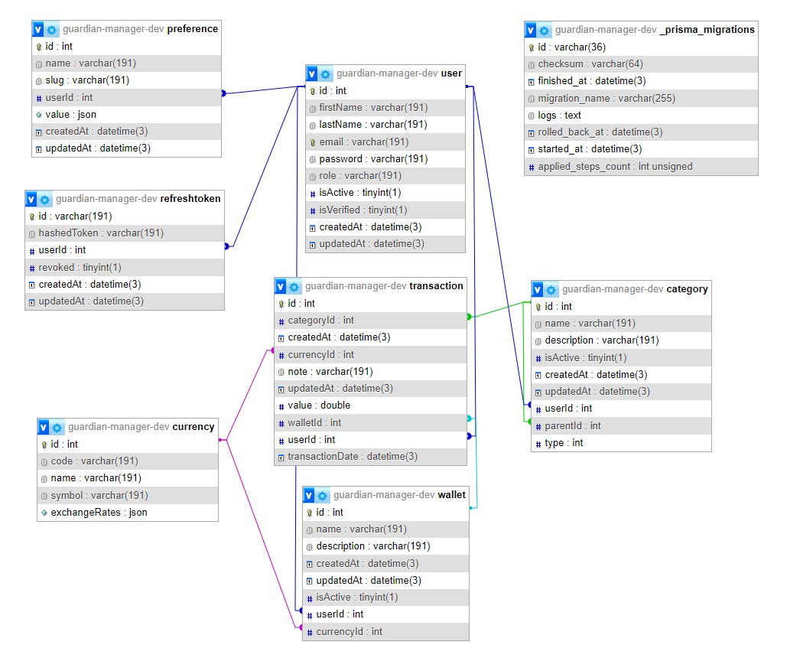Click the gear icon on the currency table
This screenshot has width=787, height=645.
(x=57, y=428)
